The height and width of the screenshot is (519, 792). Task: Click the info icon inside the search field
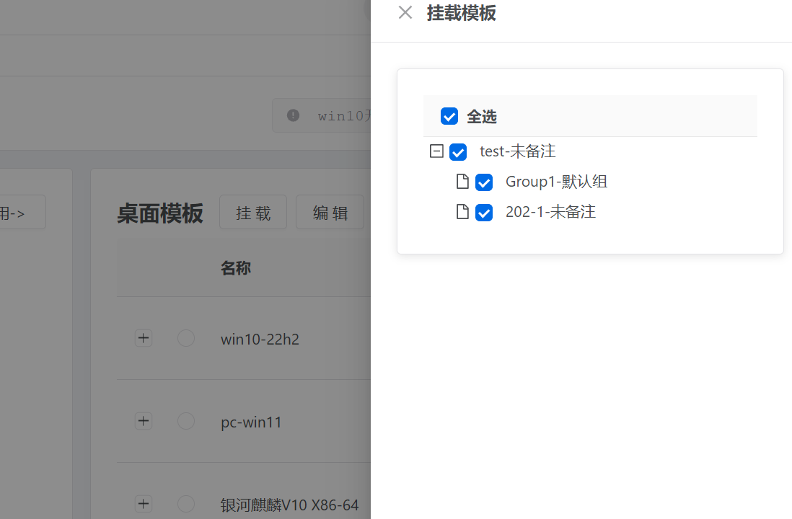coord(293,115)
